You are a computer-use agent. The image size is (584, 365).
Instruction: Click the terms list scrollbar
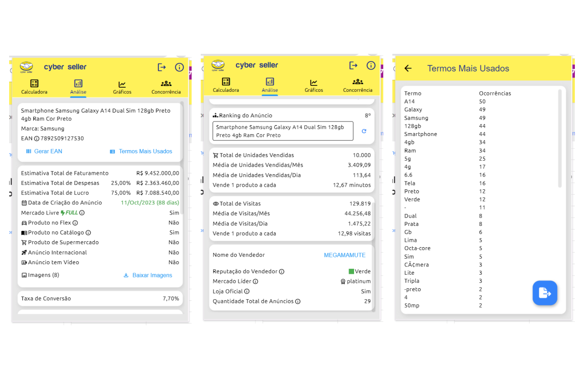point(560,138)
